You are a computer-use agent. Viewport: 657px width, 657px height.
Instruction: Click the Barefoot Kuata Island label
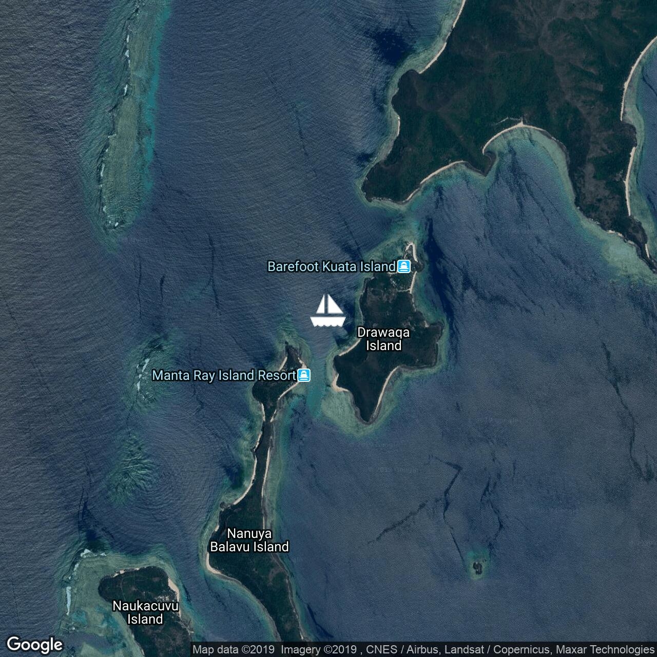331,266
